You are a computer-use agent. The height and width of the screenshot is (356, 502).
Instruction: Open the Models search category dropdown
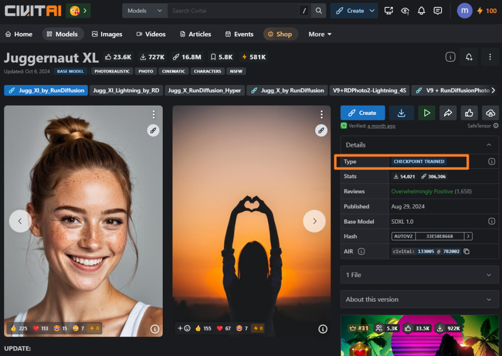coord(145,11)
